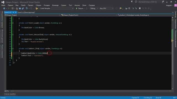Uncomment selected lines icon
This screenshot has width=177, height=99.
[136, 9]
